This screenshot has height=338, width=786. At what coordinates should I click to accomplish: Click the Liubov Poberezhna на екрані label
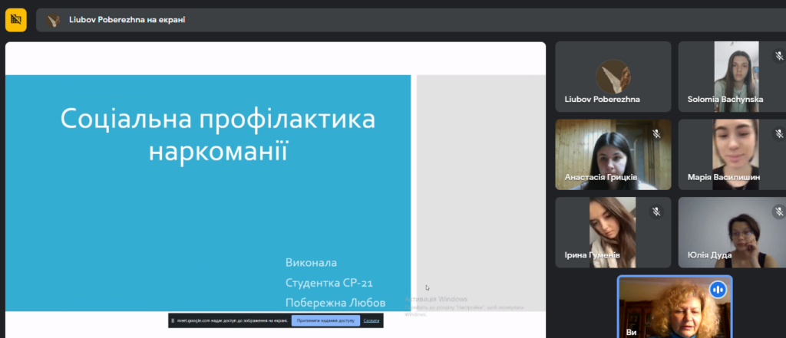click(x=127, y=21)
